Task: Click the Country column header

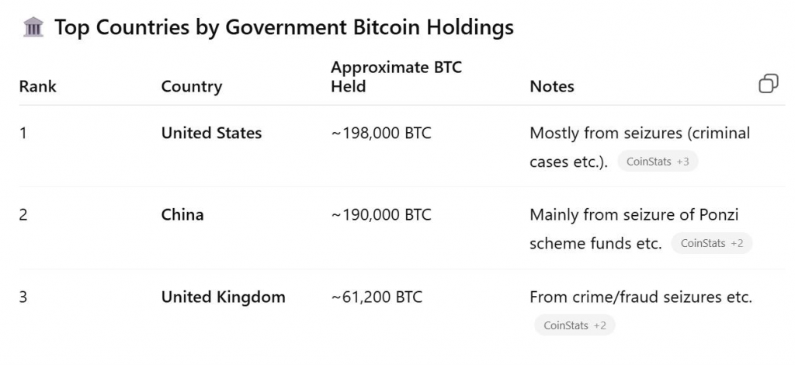Action: [x=191, y=86]
